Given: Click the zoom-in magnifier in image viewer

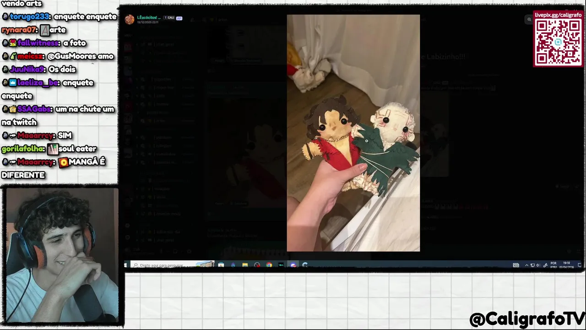Looking at the screenshot, I should pos(529,19).
